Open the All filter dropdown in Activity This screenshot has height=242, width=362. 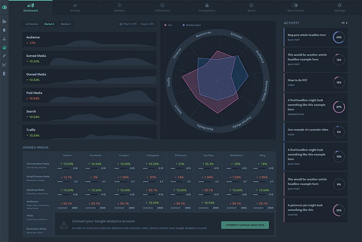[344, 23]
